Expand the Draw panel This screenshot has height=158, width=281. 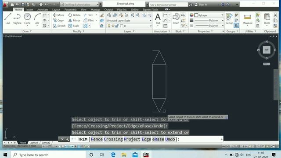[27, 31]
